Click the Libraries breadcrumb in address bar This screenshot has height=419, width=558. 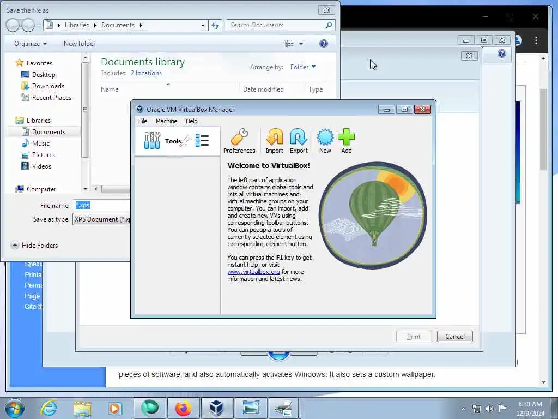[x=76, y=25]
